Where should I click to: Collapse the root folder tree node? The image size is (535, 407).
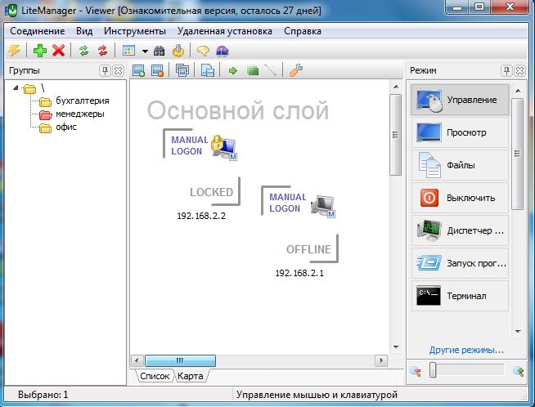coord(16,88)
